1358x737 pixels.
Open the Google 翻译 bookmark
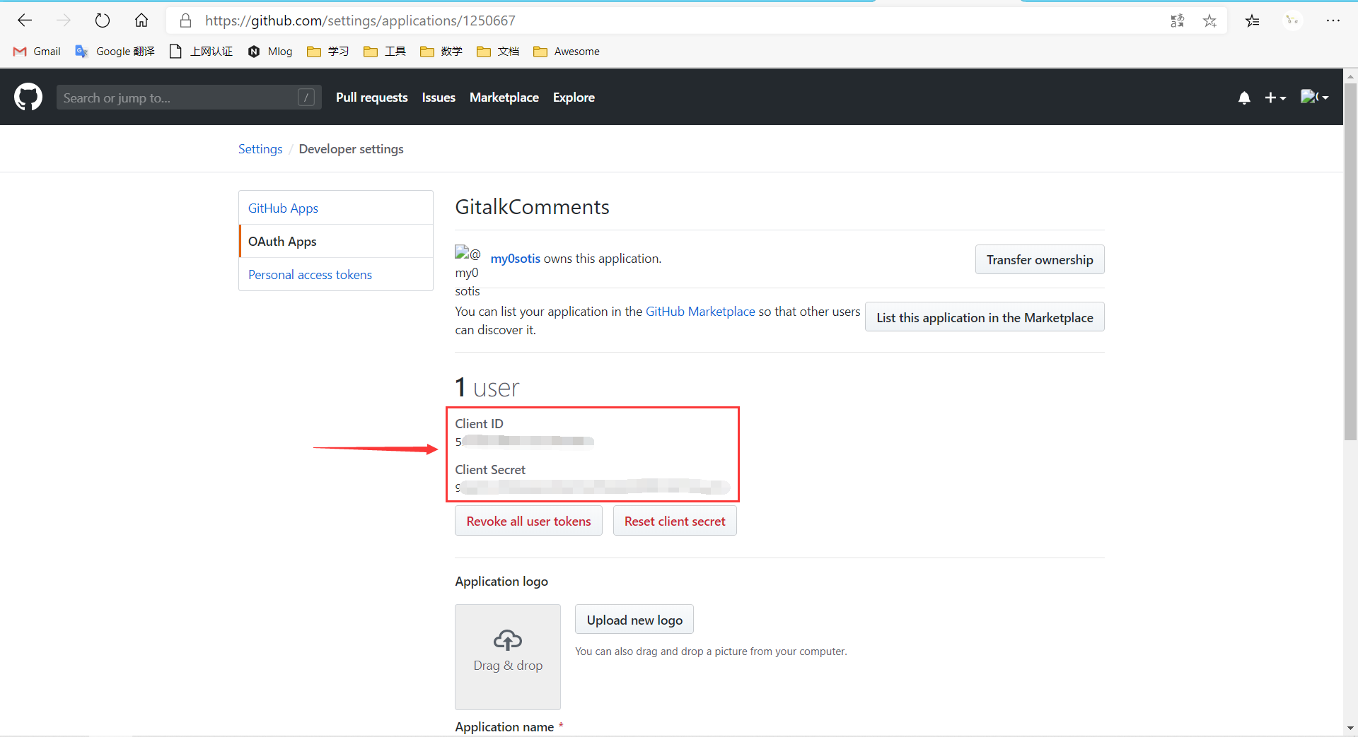[x=115, y=52]
